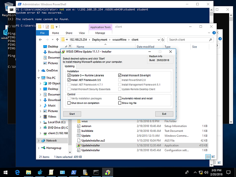Navigate back in File Explorer

pyautogui.click(x=40, y=40)
